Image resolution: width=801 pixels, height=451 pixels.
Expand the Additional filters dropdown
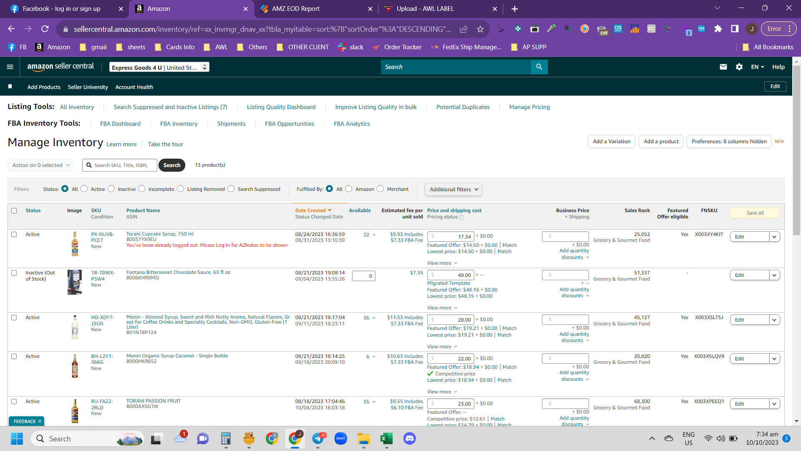(x=453, y=190)
